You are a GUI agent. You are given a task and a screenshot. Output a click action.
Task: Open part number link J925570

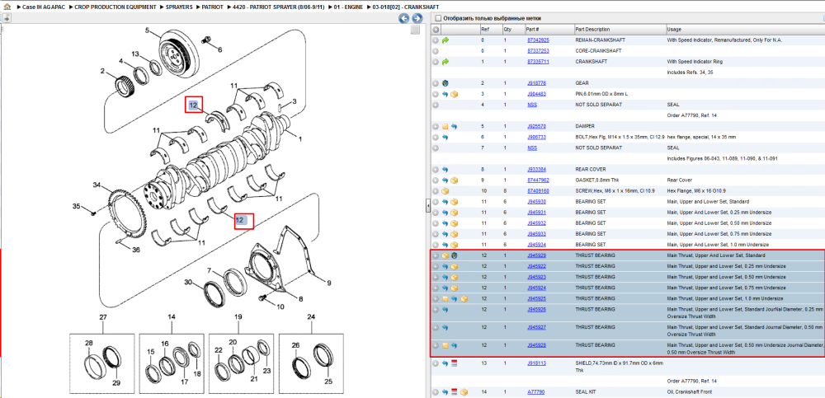pyautogui.click(x=536, y=127)
